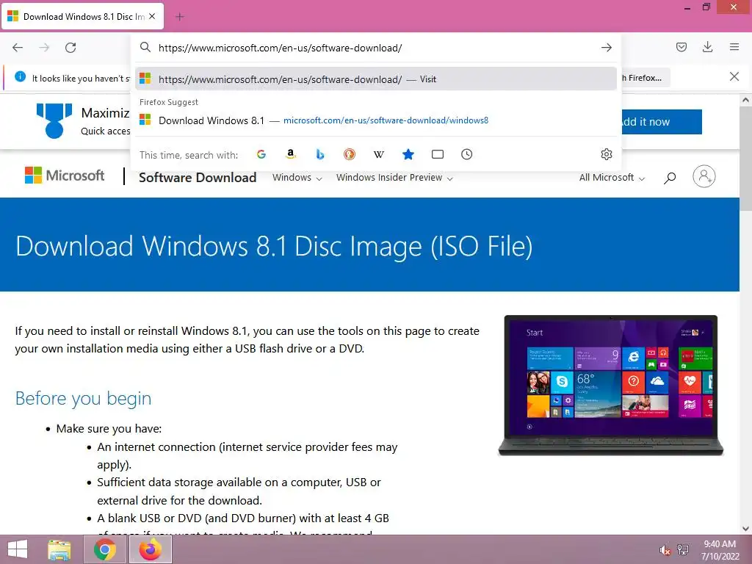
Task: Search this time with Bing
Action: [x=320, y=154]
